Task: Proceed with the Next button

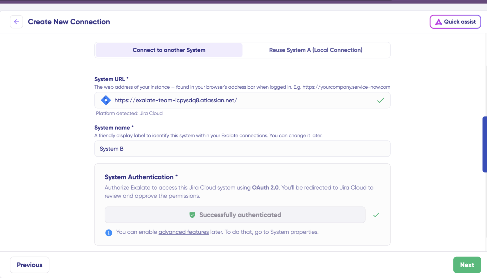Action: point(467,265)
